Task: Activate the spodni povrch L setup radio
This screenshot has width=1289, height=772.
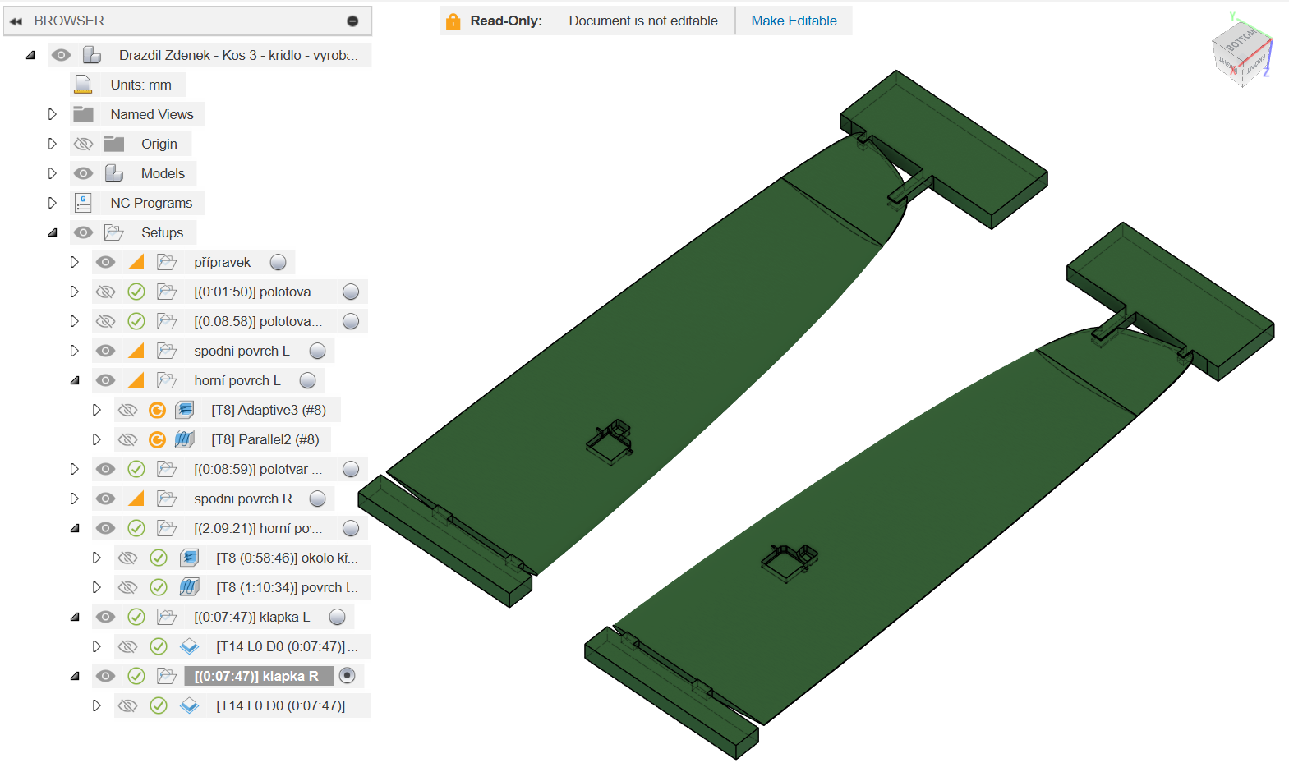Action: (x=318, y=351)
